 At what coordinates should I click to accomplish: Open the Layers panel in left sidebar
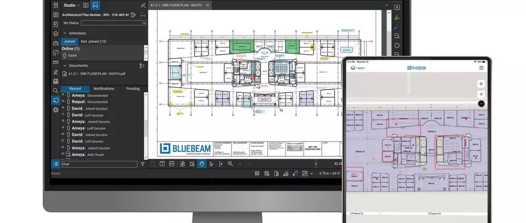(x=56, y=34)
